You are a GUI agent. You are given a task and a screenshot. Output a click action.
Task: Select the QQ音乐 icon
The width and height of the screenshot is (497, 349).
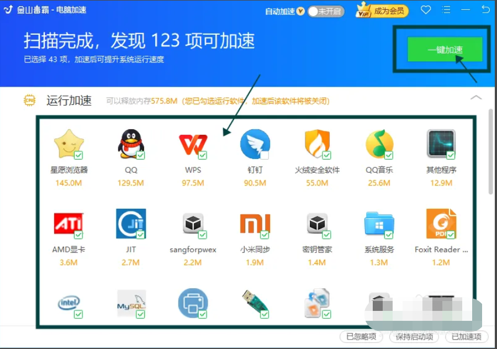point(379,144)
